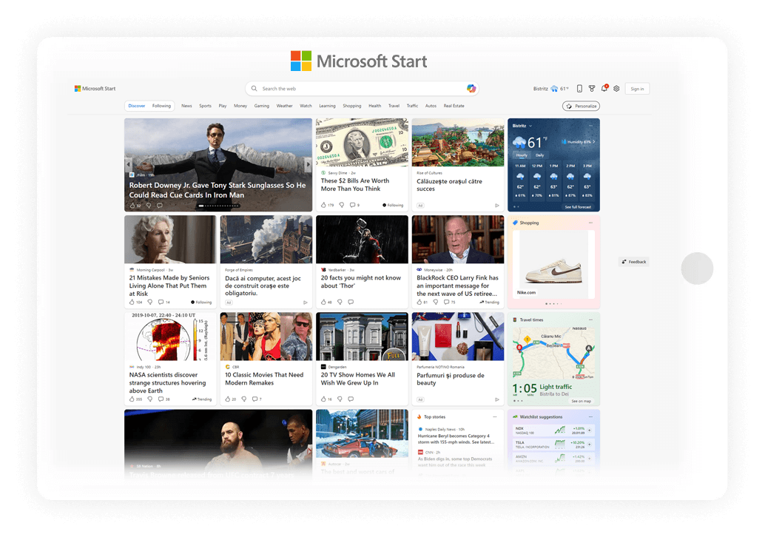The height and width of the screenshot is (537, 765).
Task: Dislike the NASA scientists article
Action: pyautogui.click(x=149, y=399)
